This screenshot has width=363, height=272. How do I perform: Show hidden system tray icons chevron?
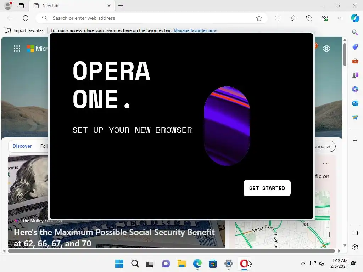point(303,263)
